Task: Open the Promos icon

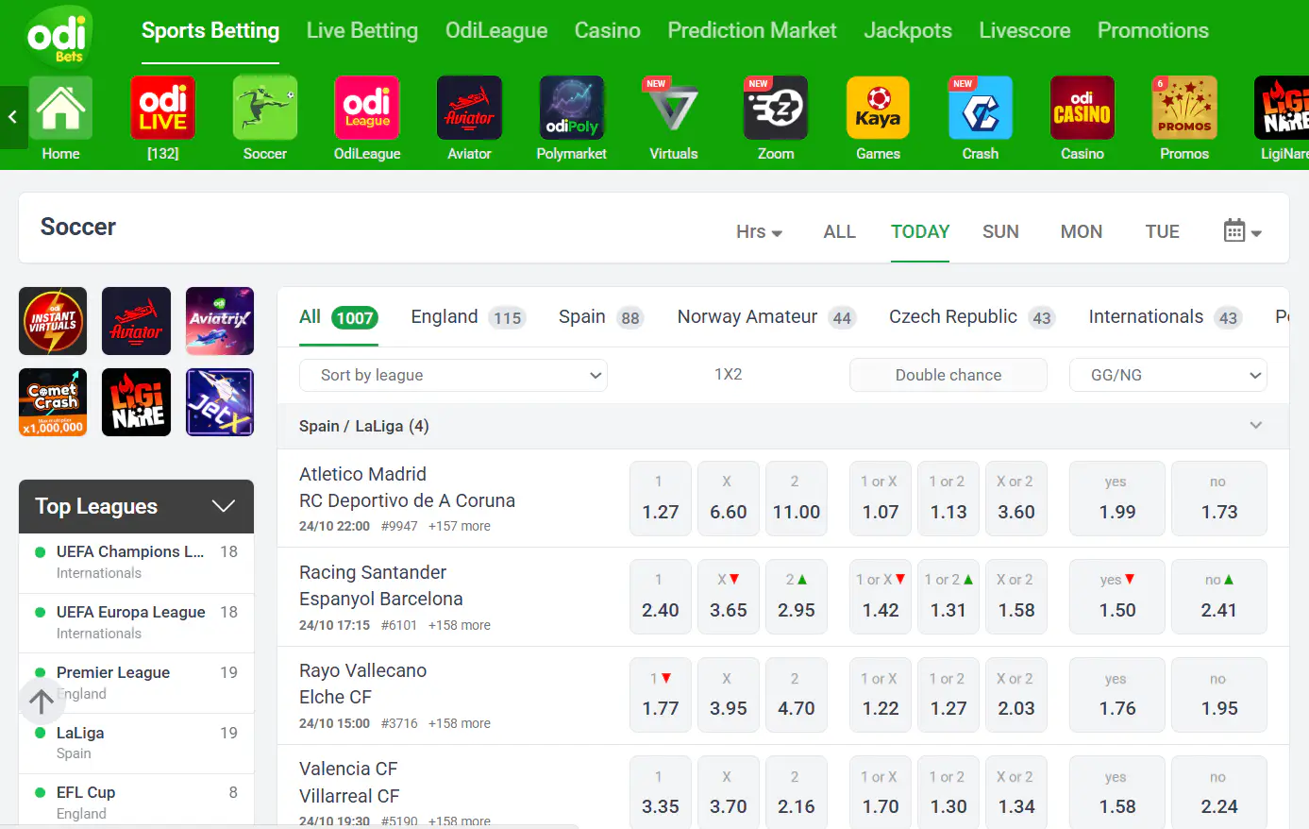Action: tap(1184, 118)
